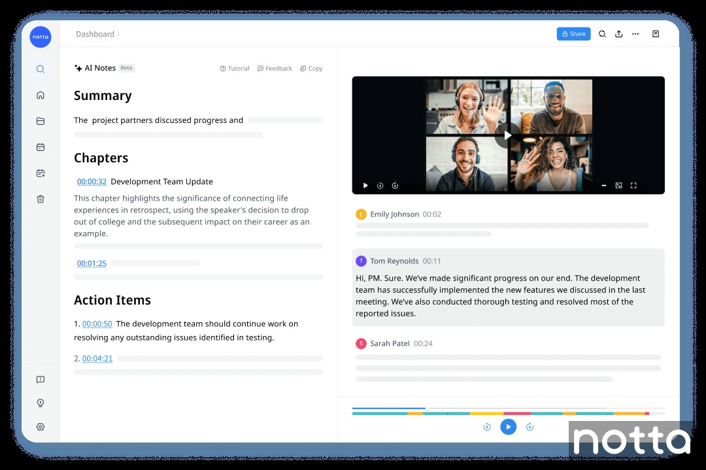
Task: Switch to the AI Notes tab
Action: coord(99,67)
